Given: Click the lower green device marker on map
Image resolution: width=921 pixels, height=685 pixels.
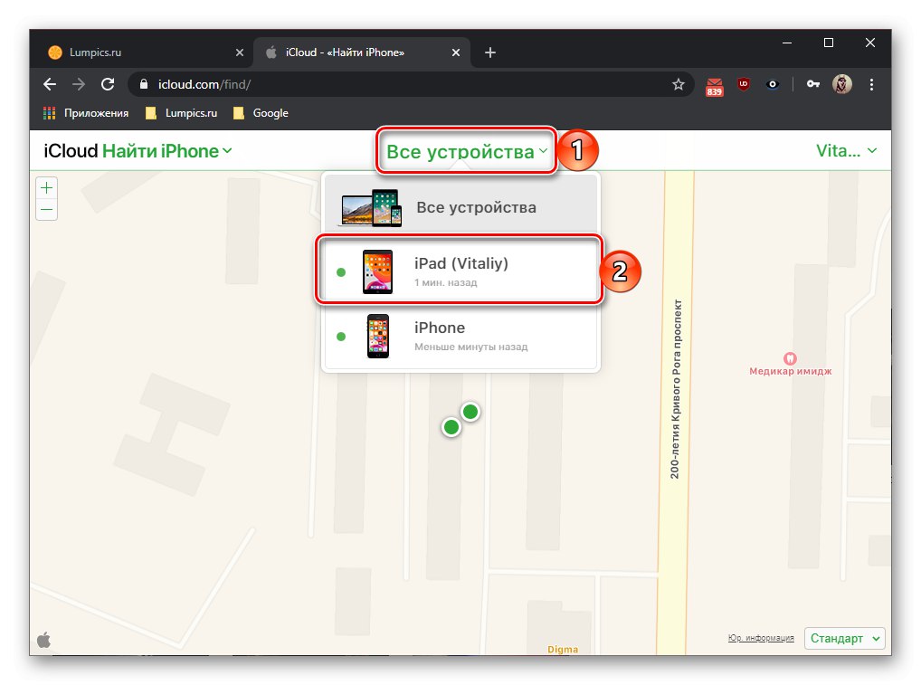Looking at the screenshot, I should click(451, 427).
